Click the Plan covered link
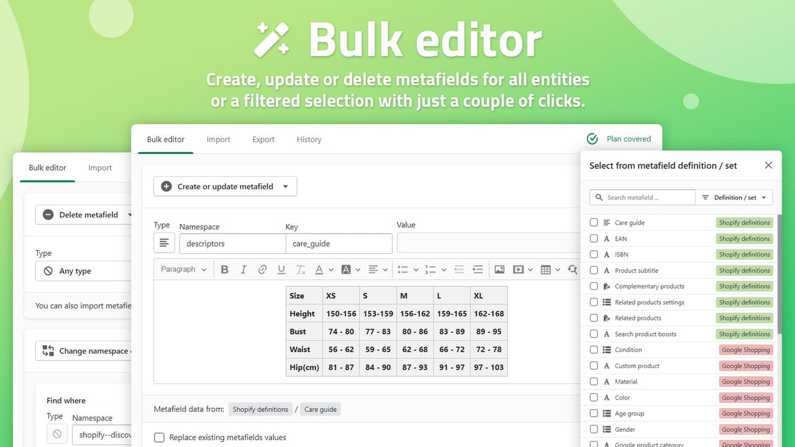The image size is (795, 447). click(629, 138)
